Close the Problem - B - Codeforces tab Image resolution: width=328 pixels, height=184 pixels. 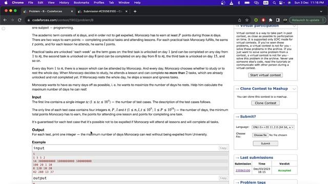72,11
